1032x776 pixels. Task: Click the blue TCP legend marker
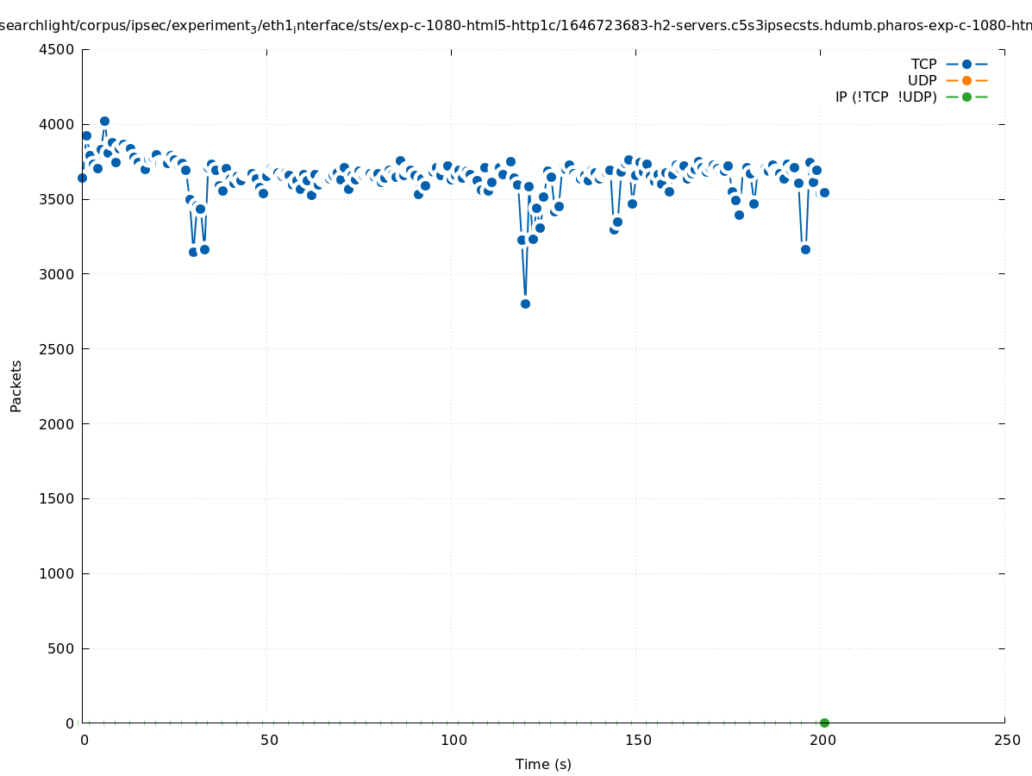click(966, 64)
